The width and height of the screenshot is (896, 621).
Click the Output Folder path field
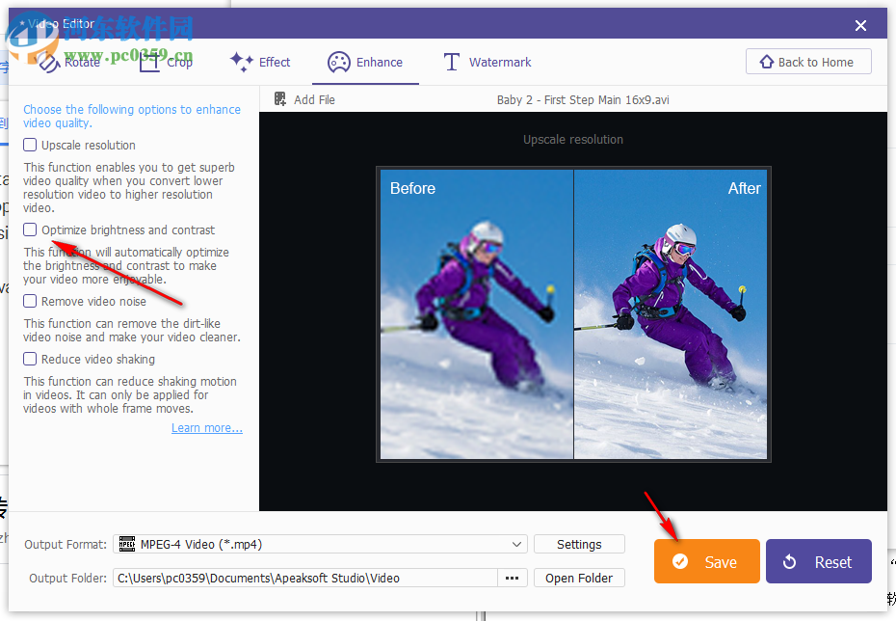299,578
